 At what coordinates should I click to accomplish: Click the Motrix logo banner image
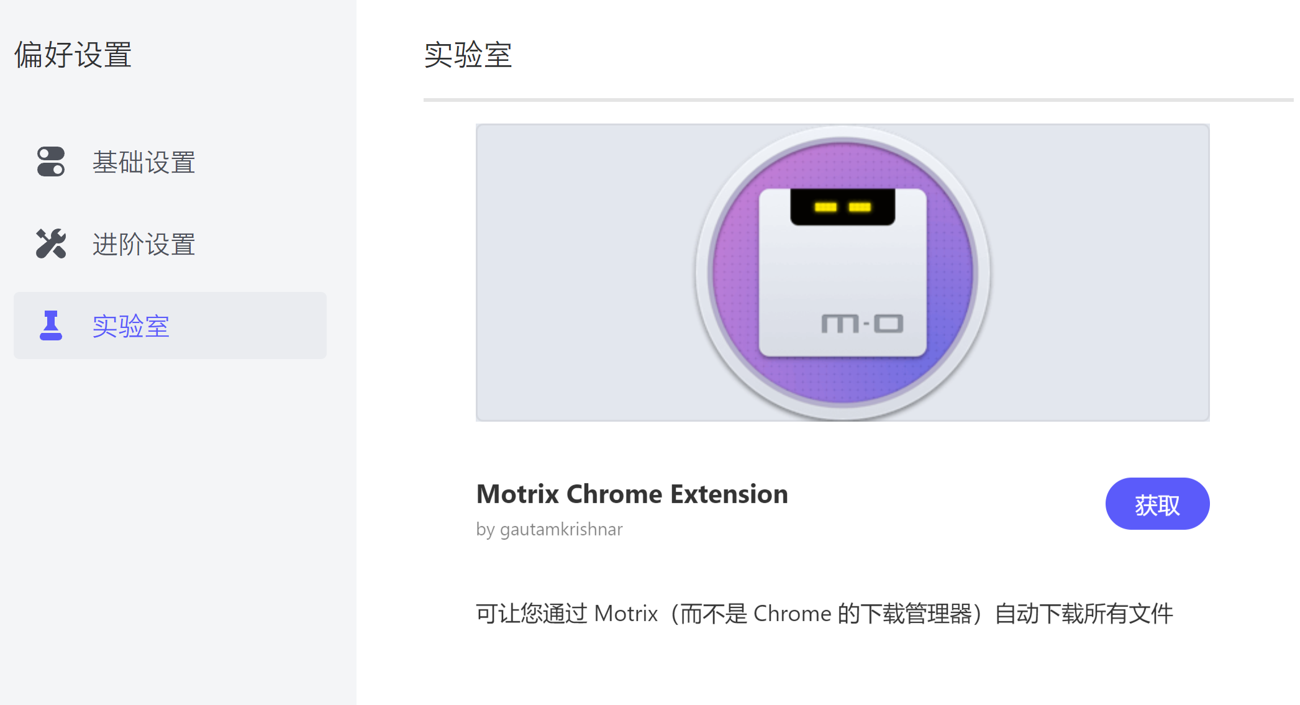[843, 273]
